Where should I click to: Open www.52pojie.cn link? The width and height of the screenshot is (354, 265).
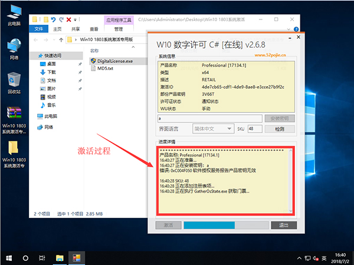[x=270, y=55]
